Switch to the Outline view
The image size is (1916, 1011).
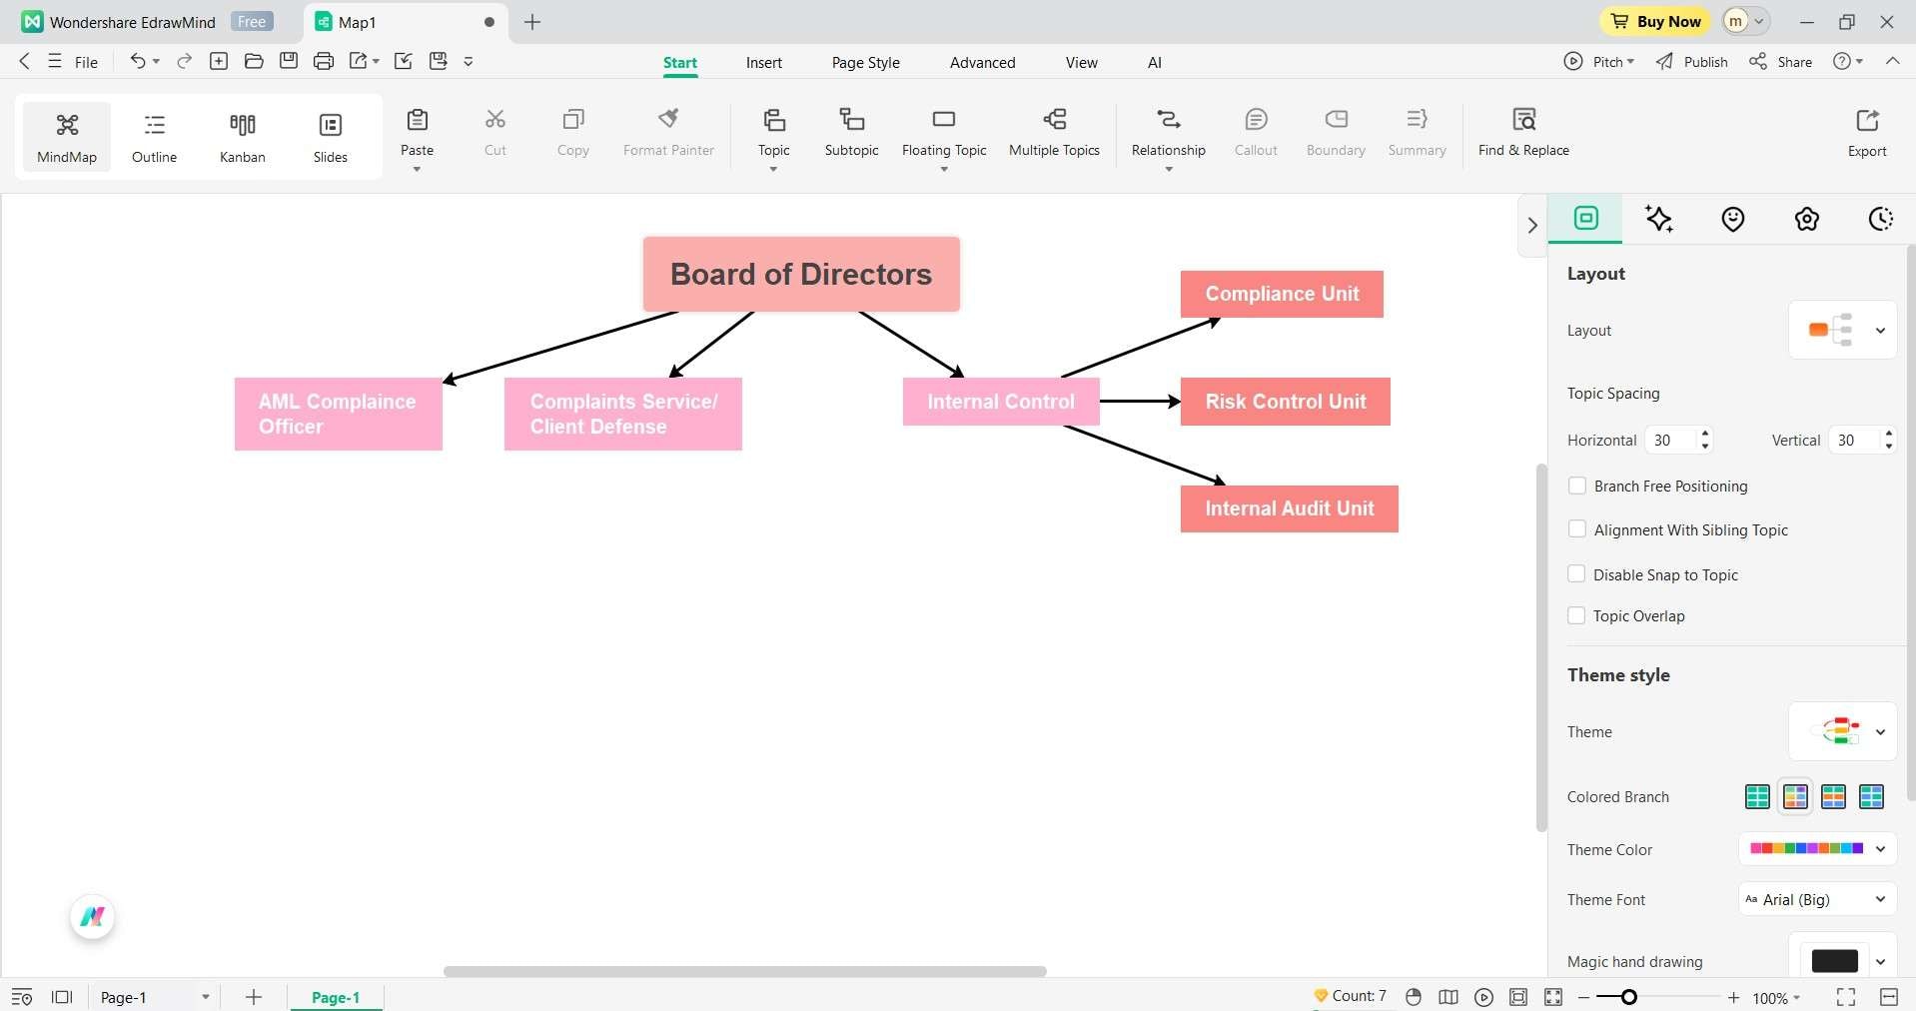click(x=153, y=136)
